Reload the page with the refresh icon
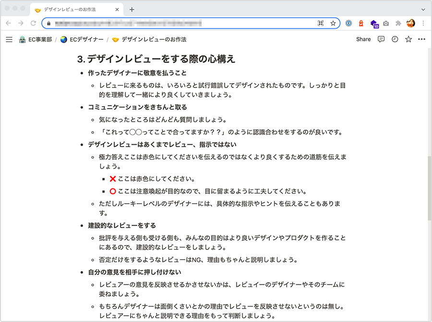 [x=33, y=23]
